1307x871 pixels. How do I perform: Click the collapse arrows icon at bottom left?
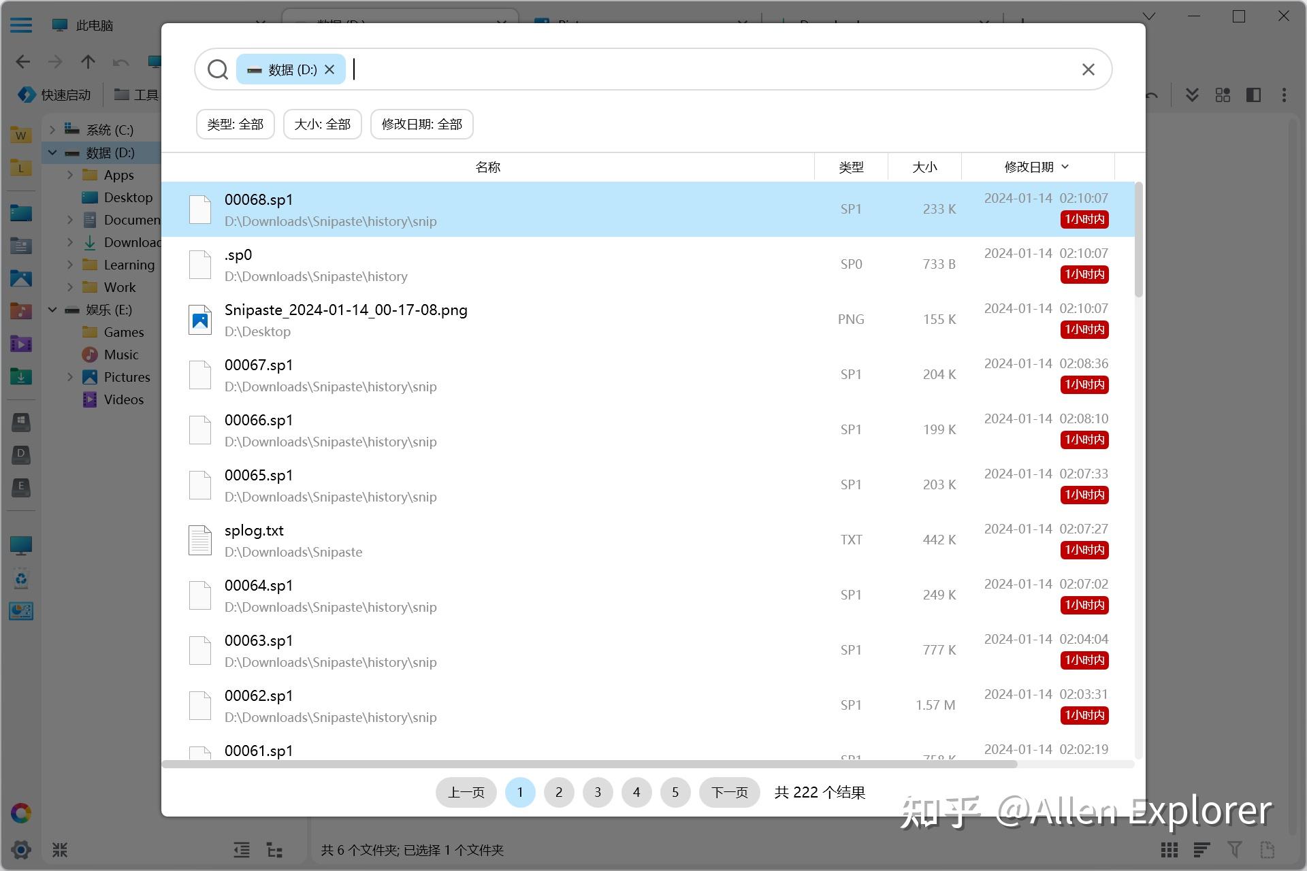[60, 849]
